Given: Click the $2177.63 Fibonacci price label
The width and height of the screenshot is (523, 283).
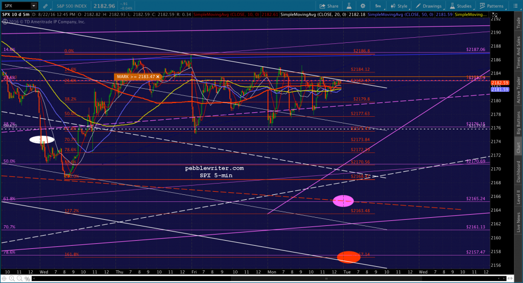Looking at the screenshot, I should coord(360,114).
